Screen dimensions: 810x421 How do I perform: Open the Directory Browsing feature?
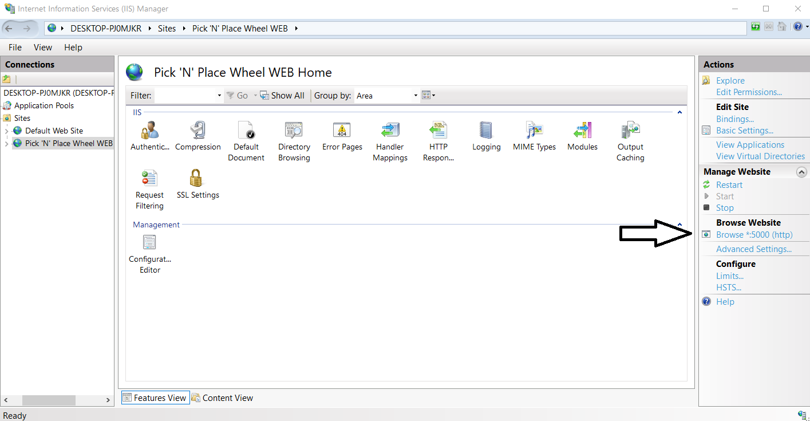click(294, 141)
